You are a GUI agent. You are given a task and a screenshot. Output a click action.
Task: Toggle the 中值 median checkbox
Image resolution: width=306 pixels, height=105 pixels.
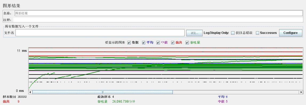[158, 43]
